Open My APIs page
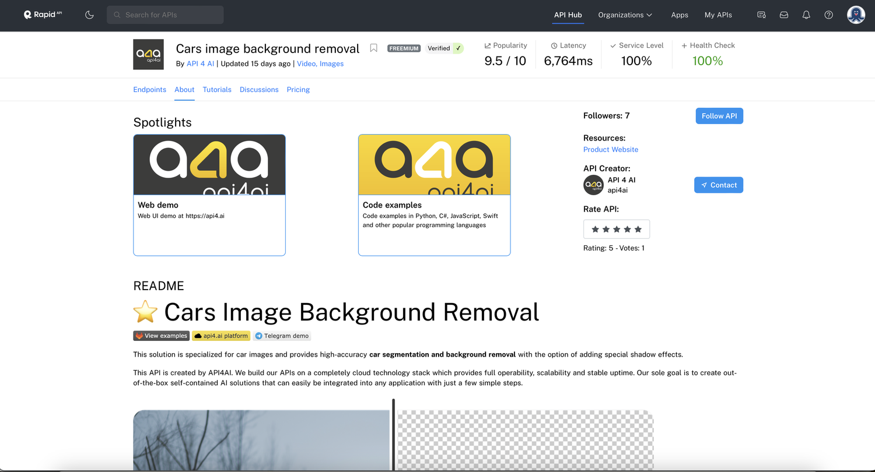Screen dimensions: 875x472 [x=718, y=15]
